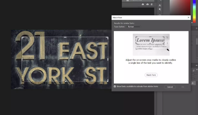198x115 pixels.
Task: Open the panel options hamburger menu
Action: 196,28
